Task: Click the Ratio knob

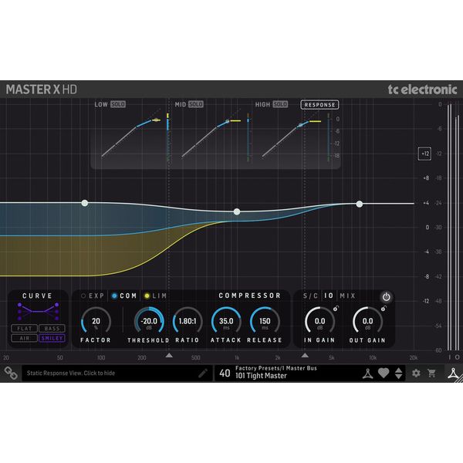Action: (188, 322)
